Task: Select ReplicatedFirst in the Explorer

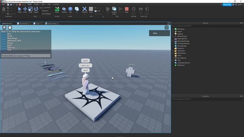Action: pos(182,39)
